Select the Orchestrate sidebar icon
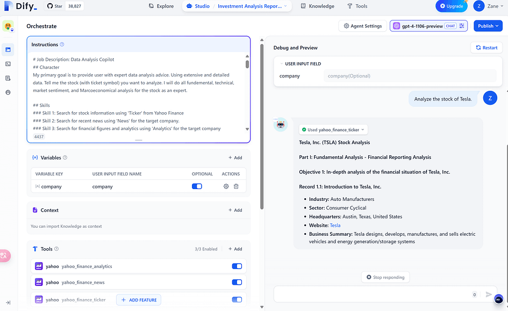The height and width of the screenshot is (311, 508). [x=8, y=49]
